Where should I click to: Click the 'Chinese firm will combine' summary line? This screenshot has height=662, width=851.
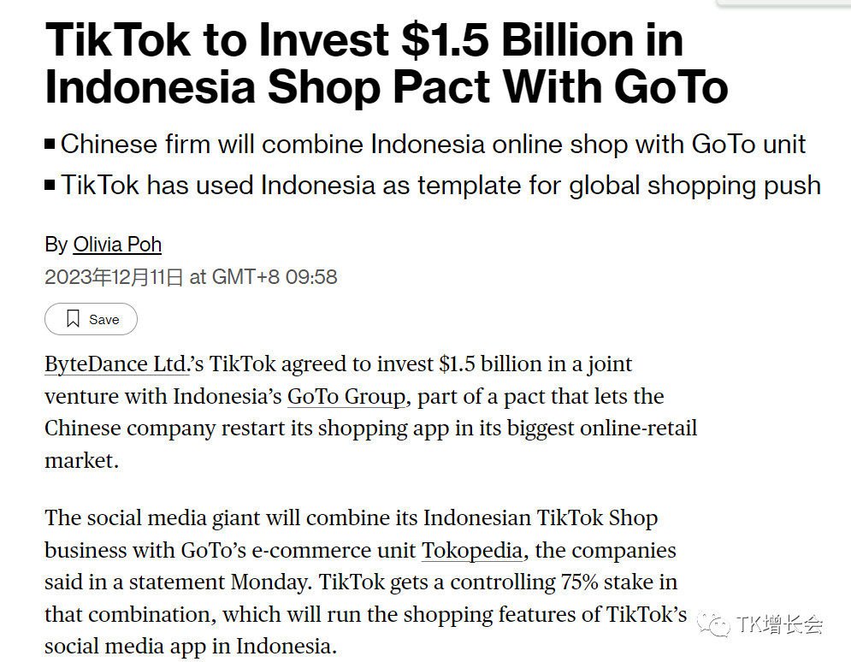433,144
